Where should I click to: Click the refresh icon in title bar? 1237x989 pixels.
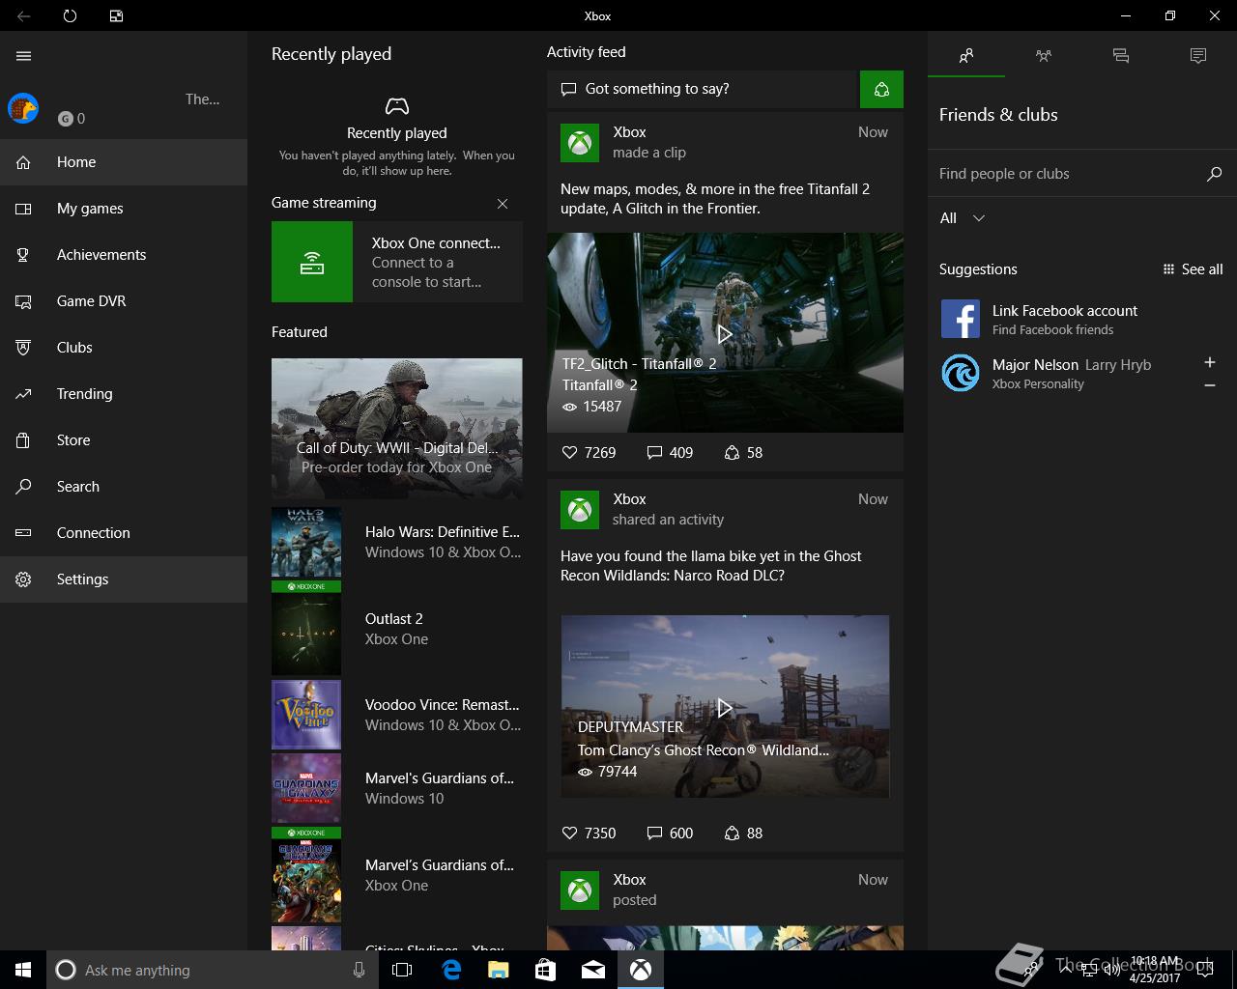70,15
